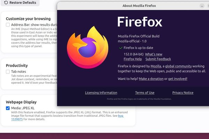209x139 pixels.
Task: Click the get involved! link
Action: [178, 79]
